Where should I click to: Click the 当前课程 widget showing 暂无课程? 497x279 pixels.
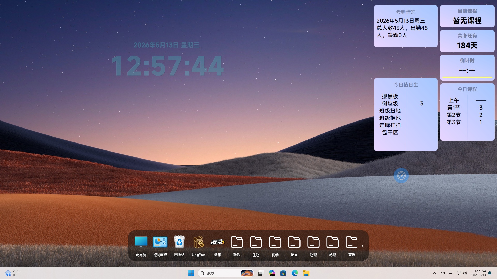[467, 16]
